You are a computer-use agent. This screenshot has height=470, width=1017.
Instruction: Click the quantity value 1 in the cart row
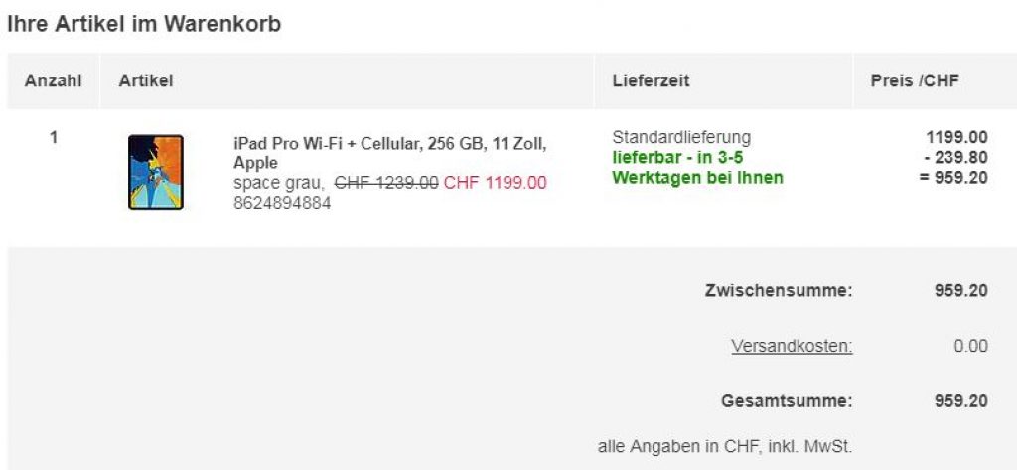point(54,138)
